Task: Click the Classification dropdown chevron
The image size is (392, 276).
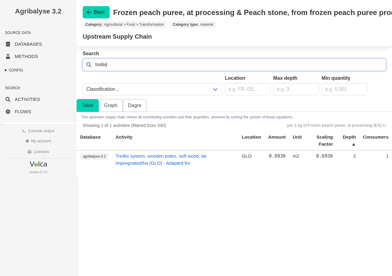Action: pos(215,89)
